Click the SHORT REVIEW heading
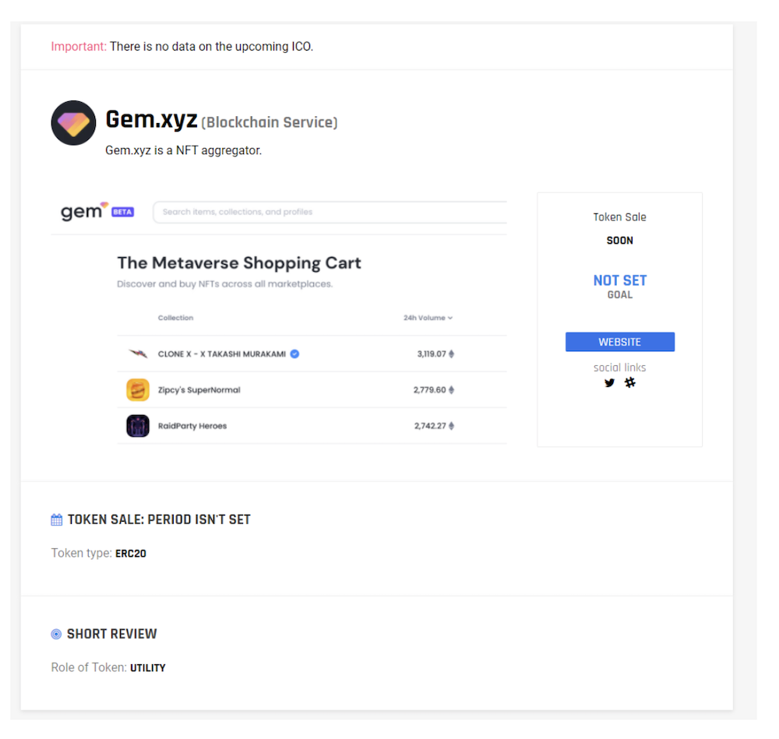The image size is (779, 739). pos(111,634)
